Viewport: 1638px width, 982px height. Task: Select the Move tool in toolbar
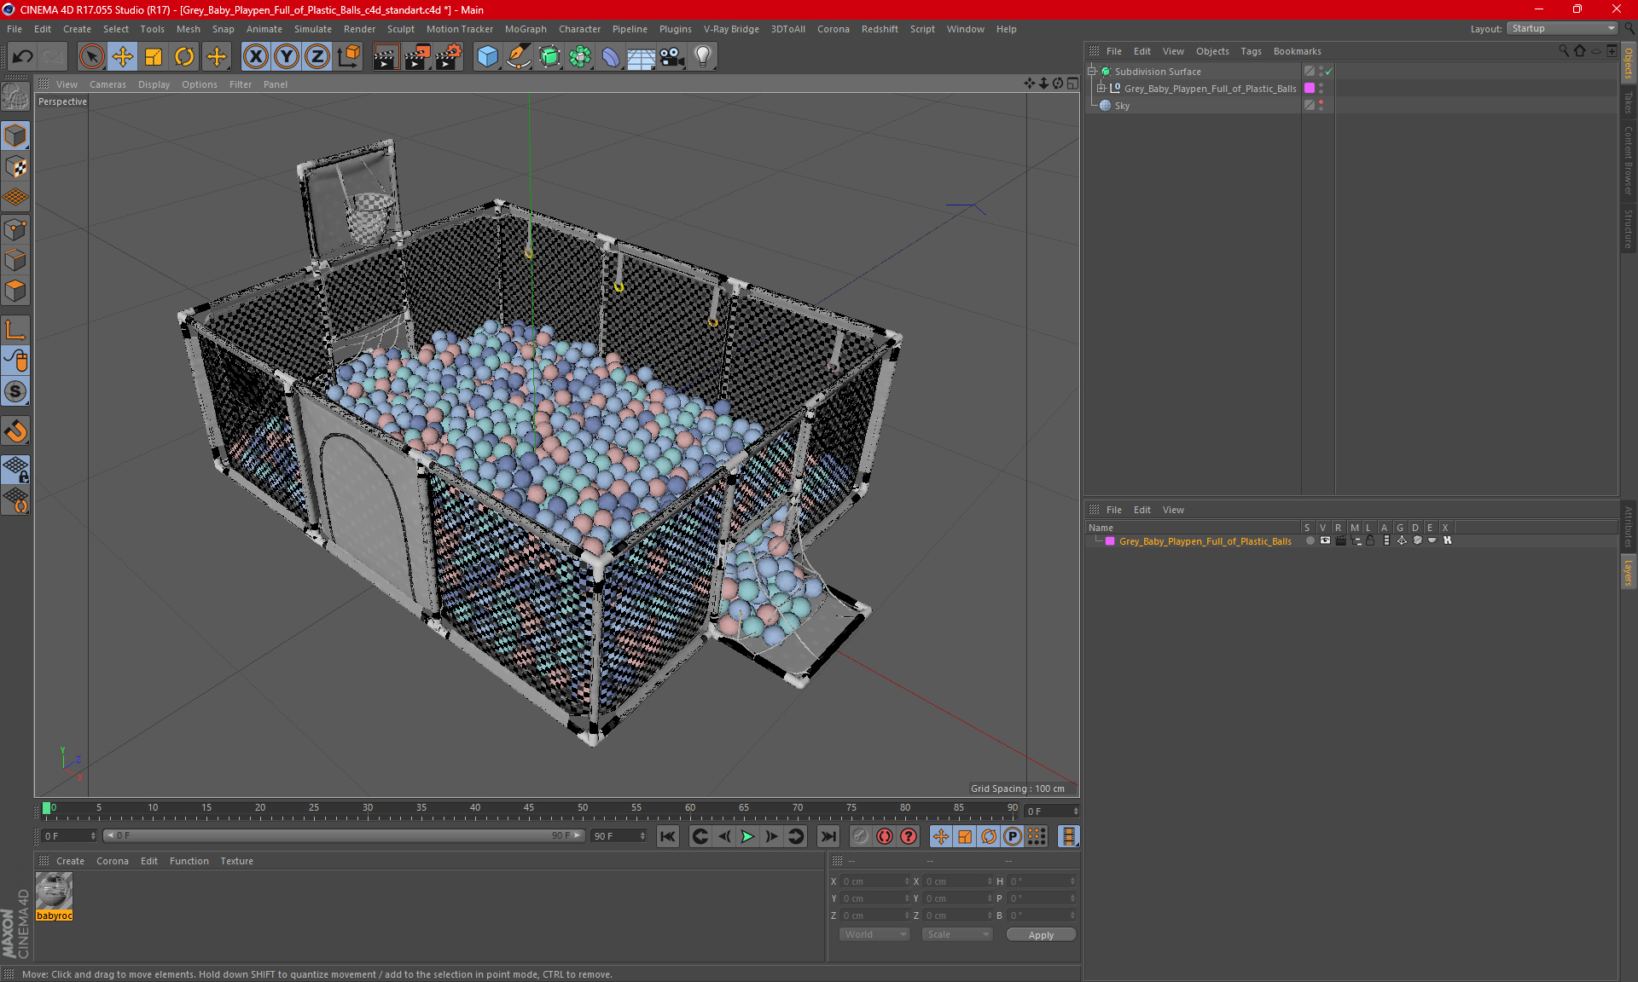(123, 57)
